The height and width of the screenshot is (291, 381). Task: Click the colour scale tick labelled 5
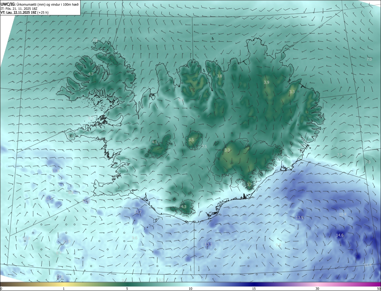click(x=127, y=289)
